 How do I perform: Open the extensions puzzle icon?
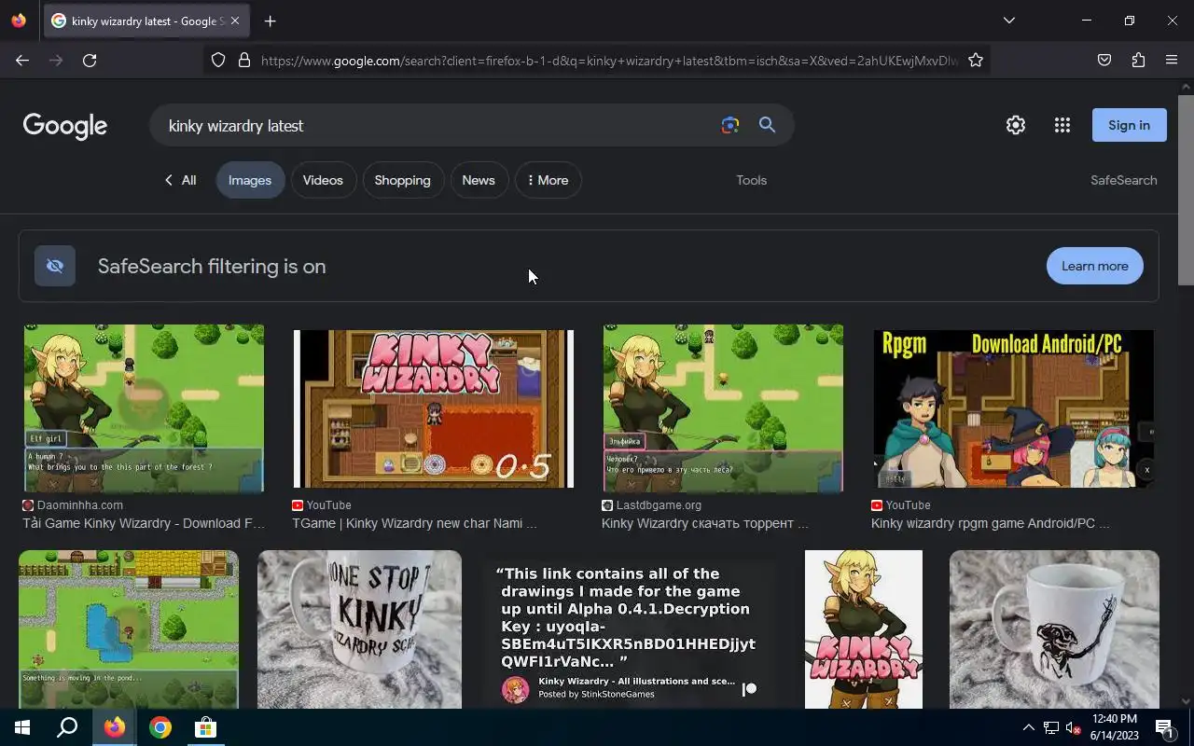point(1138,60)
